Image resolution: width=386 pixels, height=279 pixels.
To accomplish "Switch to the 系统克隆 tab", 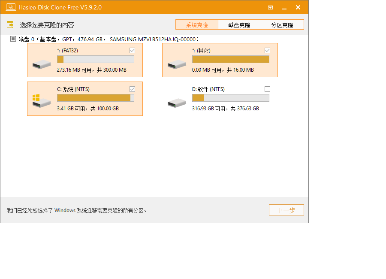I will click(197, 24).
